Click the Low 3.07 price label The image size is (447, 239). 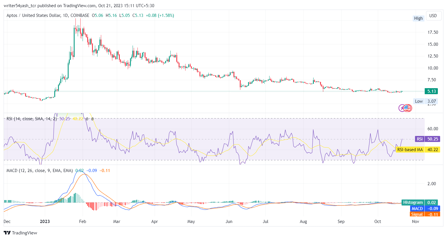426,101
